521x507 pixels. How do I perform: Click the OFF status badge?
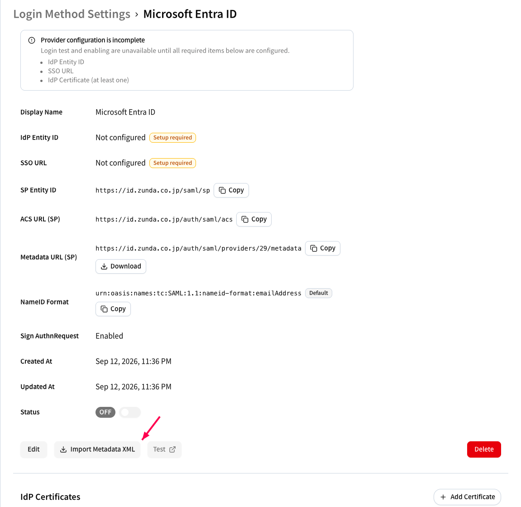pyautogui.click(x=105, y=412)
